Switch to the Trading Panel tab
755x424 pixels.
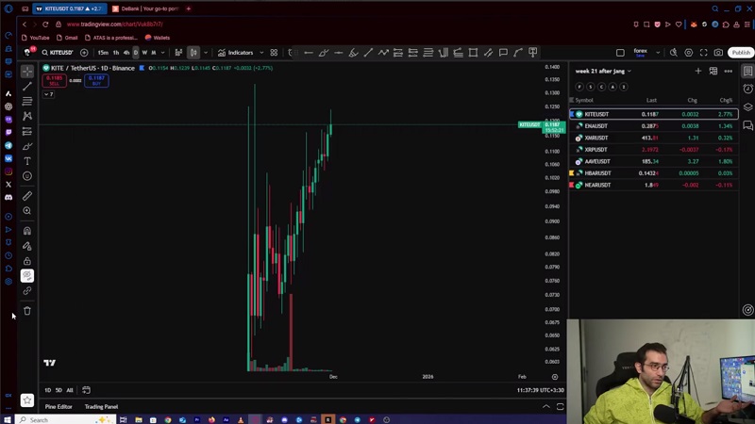[x=101, y=406]
